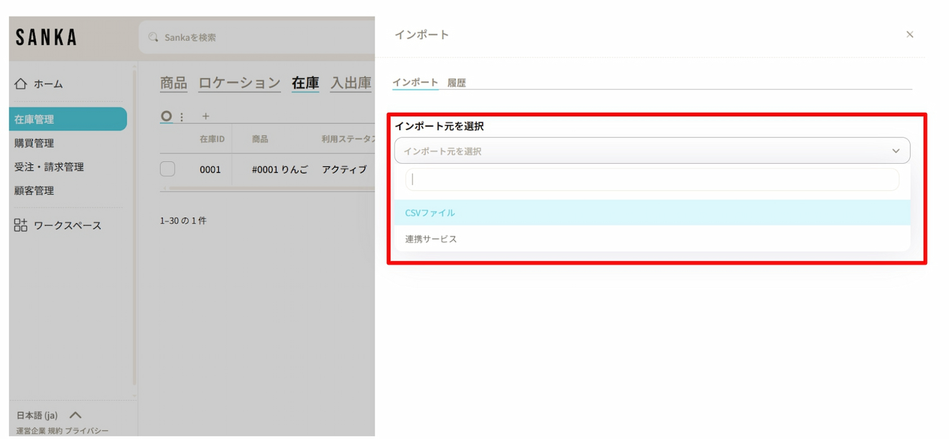The width and height of the screenshot is (949, 439).
Task: Click the Workspace grid icon
Action: (21, 225)
